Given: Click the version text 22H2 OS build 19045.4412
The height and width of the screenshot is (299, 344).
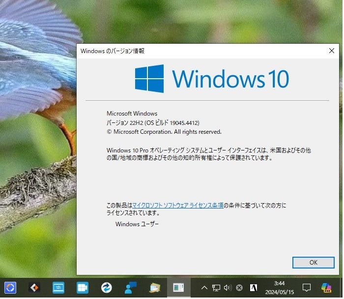Looking at the screenshot, I should click(x=153, y=122).
